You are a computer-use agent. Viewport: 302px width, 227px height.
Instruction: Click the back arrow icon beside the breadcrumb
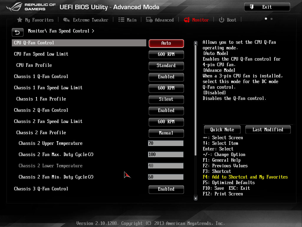coord(17,32)
